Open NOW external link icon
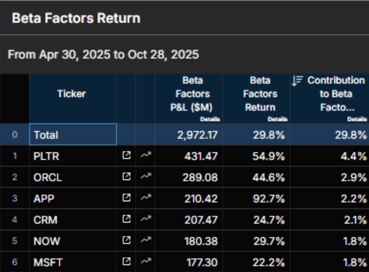 [x=126, y=241]
